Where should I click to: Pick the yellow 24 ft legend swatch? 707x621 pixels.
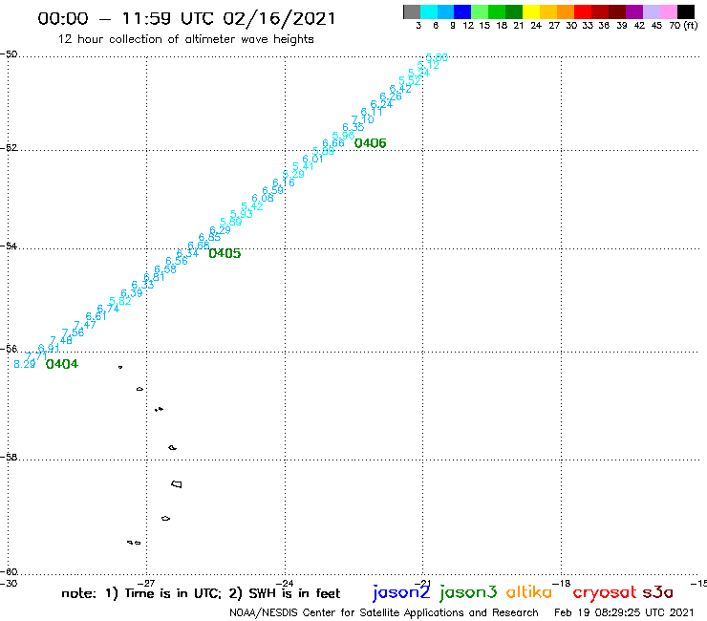531,11
